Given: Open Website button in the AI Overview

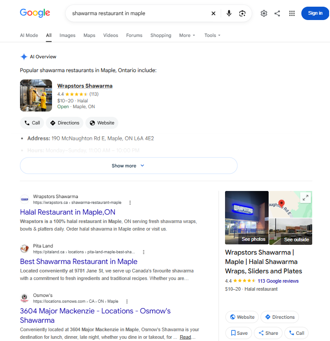Looking at the screenshot, I should (x=102, y=123).
